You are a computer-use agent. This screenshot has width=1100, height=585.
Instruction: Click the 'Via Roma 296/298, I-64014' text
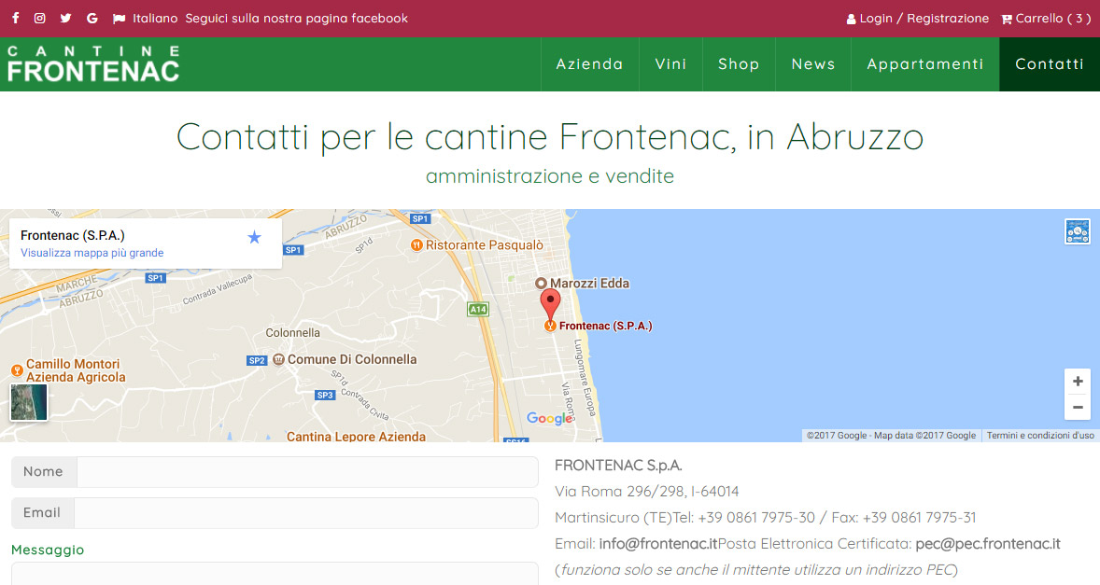coord(647,491)
